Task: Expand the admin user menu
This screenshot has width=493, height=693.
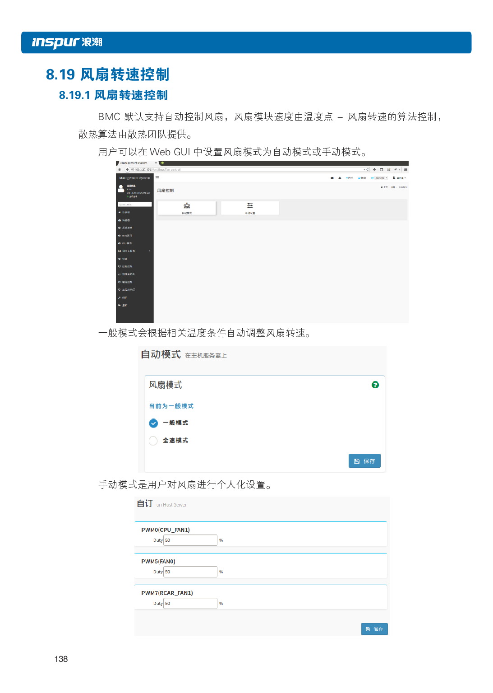Action: coord(399,178)
